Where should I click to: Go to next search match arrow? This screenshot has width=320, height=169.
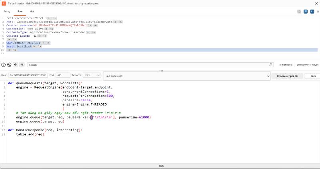tap(22, 65)
